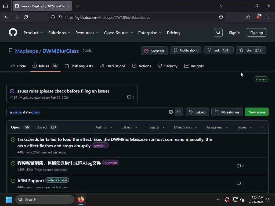Select the Issues tab
This screenshot has height=206, width=275.
tap(45, 66)
